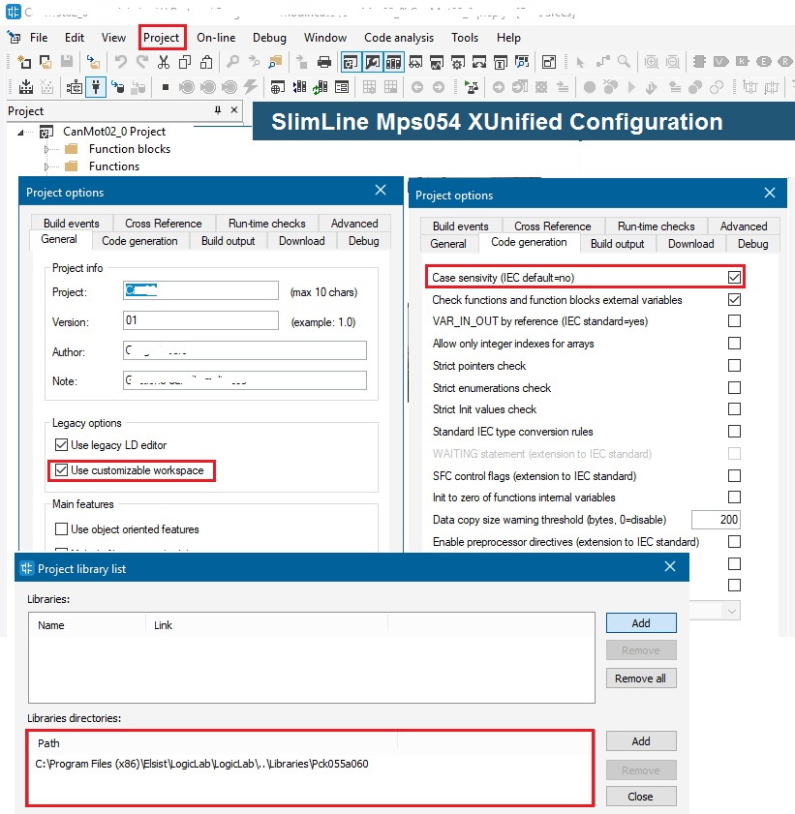Enable VAR_IN_OUT by reference checkbox
The height and width of the screenshot is (814, 795).
(734, 320)
